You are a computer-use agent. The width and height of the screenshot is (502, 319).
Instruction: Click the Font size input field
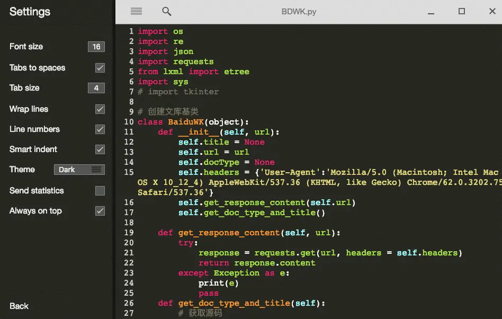[x=96, y=47]
